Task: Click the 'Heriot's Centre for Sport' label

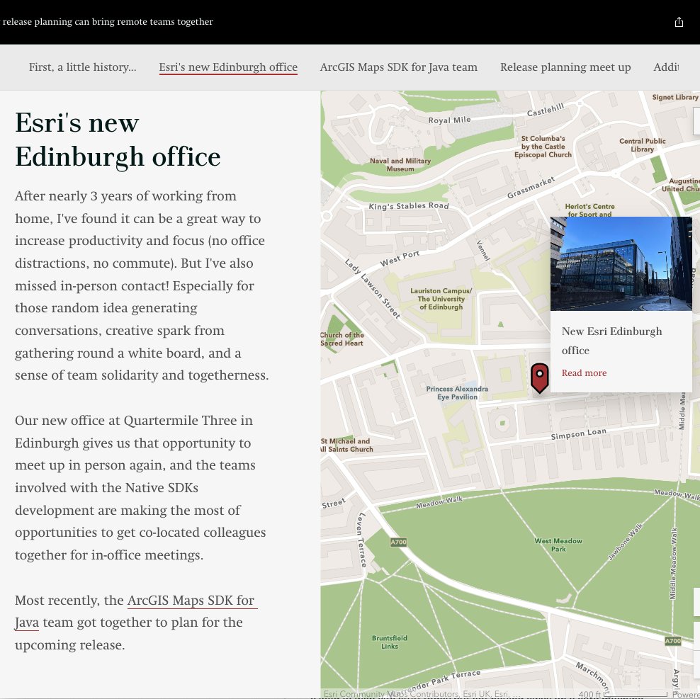Action: coord(589,210)
